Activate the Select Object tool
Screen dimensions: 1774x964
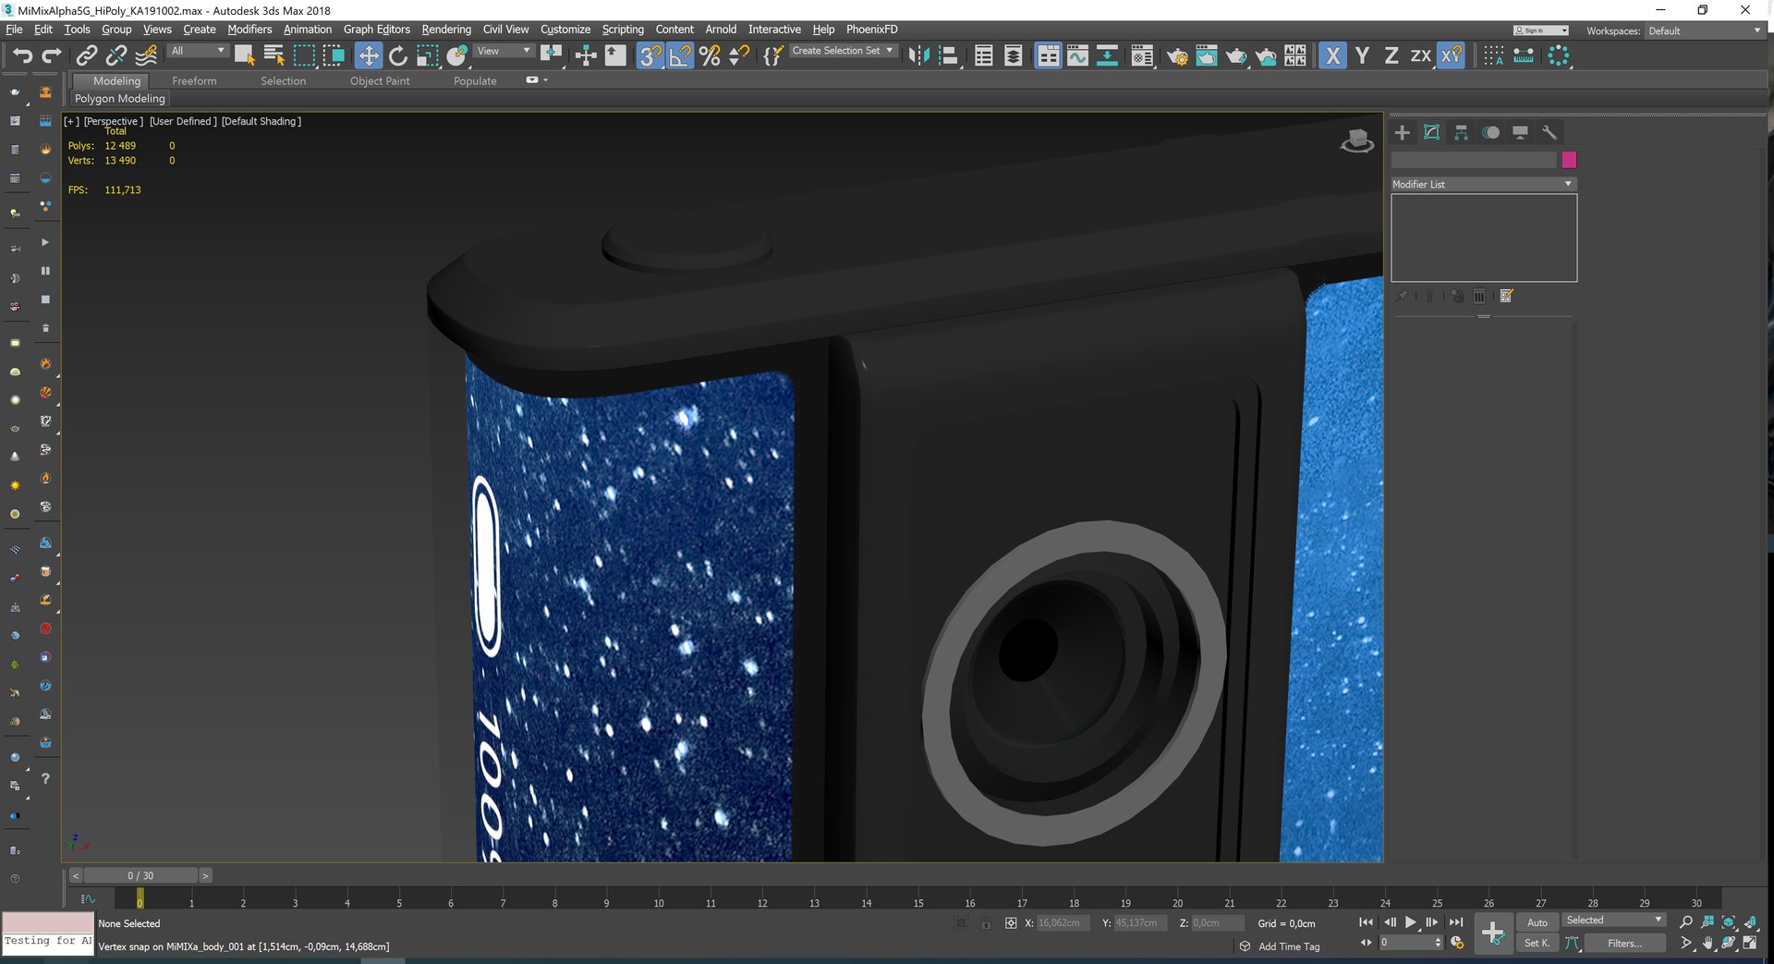[244, 55]
